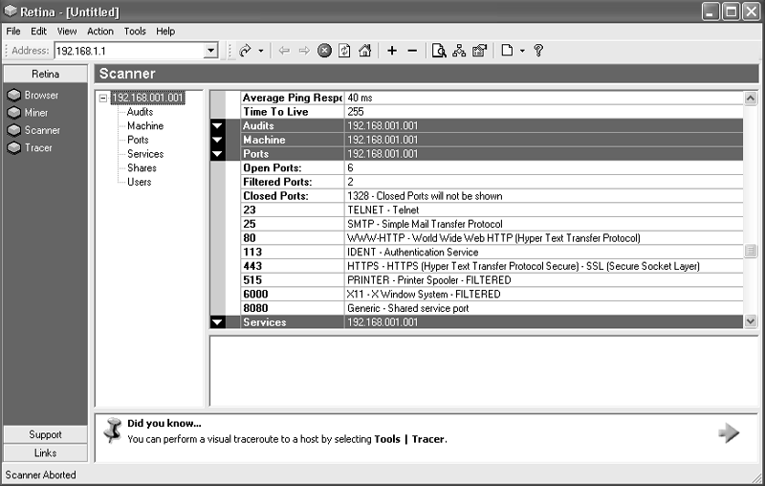Open the Tracer module in the sidebar

pyautogui.click(x=30, y=147)
